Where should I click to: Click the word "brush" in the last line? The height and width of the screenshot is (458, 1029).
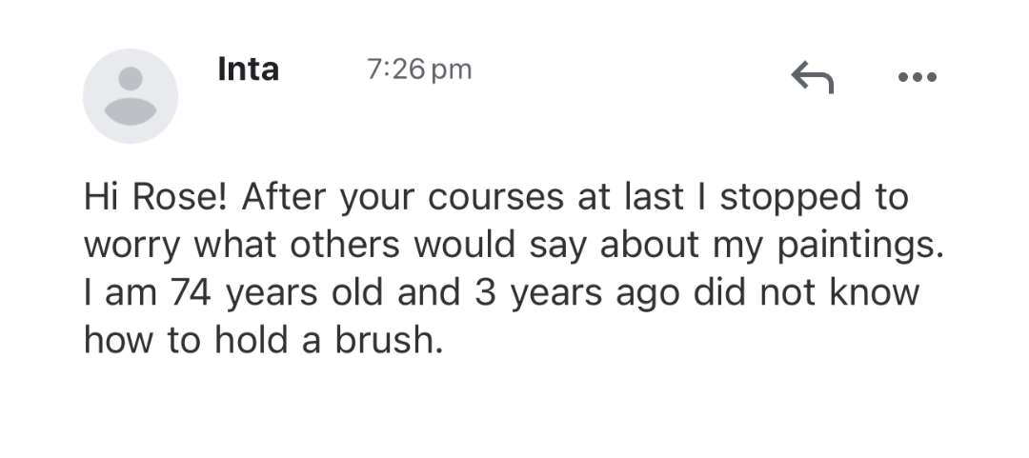tap(388, 338)
